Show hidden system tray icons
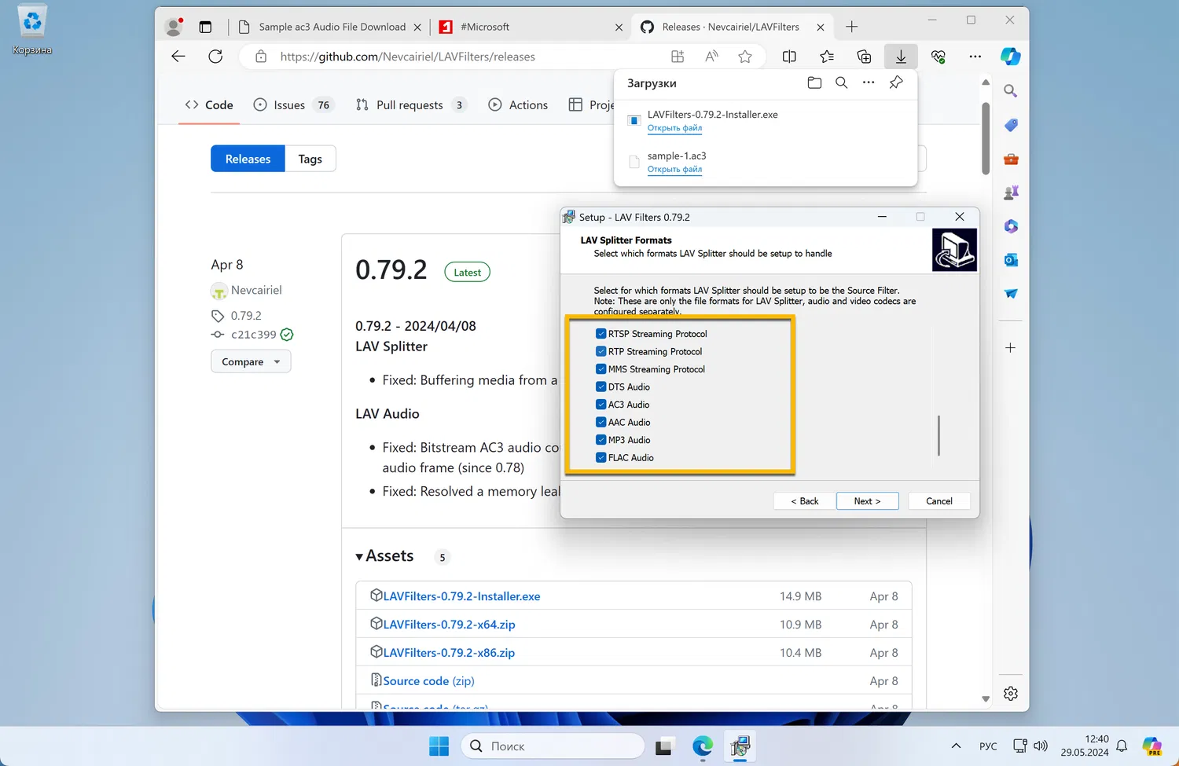Screen dimensions: 1179x766 click(956, 746)
